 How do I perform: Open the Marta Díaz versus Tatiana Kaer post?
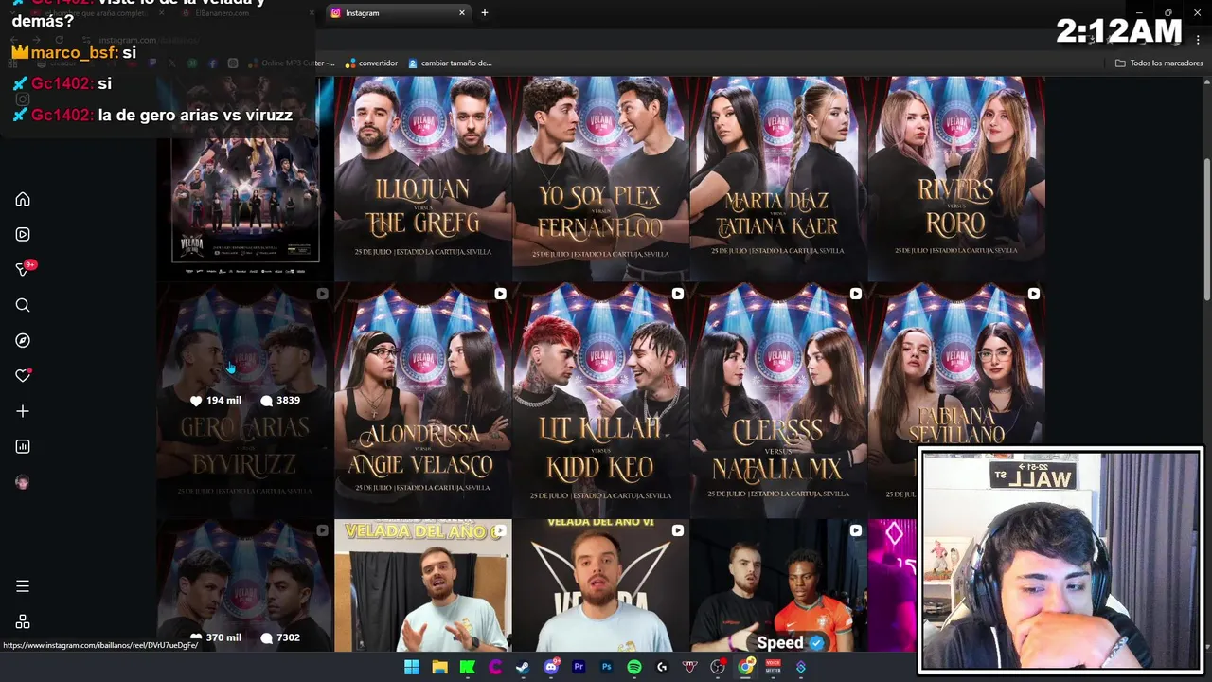pos(777,179)
